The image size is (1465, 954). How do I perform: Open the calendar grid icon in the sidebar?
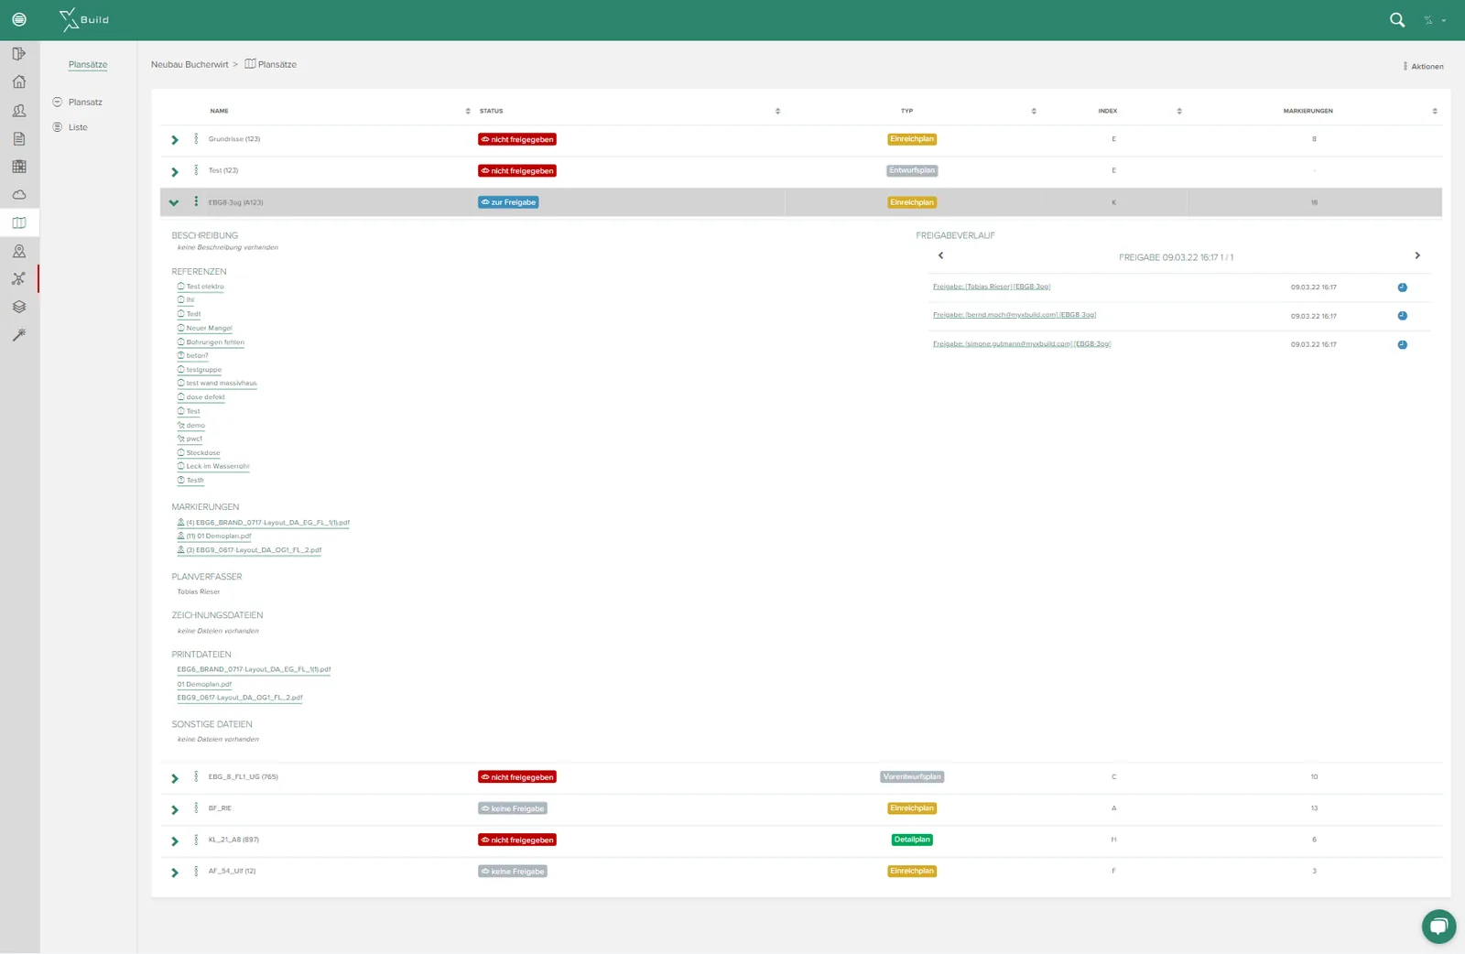(x=19, y=167)
